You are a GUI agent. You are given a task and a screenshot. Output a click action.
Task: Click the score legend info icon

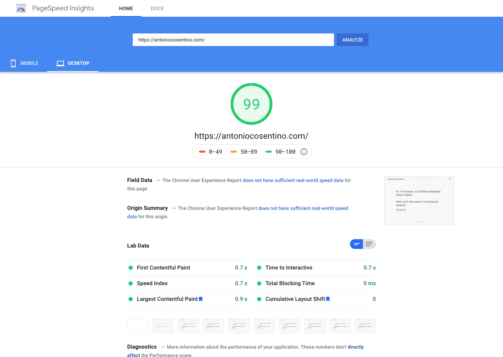pyautogui.click(x=304, y=152)
